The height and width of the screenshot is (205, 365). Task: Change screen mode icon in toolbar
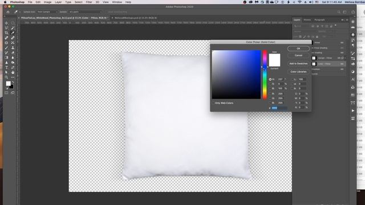pyautogui.click(x=13, y=93)
